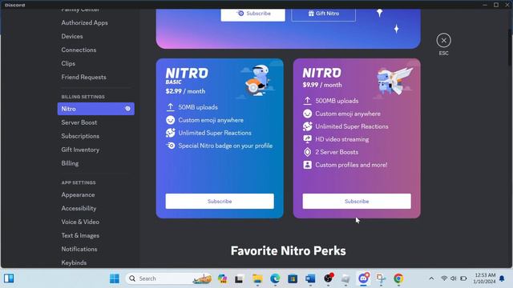Click the Nitro badge icon in sidebar
Viewport: 513px width, 288px height.
127,109
